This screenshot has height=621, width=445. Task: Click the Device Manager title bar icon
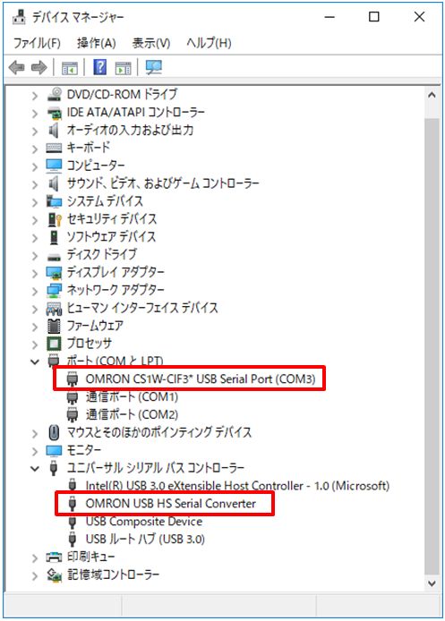tap(20, 17)
